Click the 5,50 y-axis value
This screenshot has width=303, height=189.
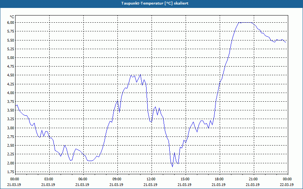[x=11, y=40]
